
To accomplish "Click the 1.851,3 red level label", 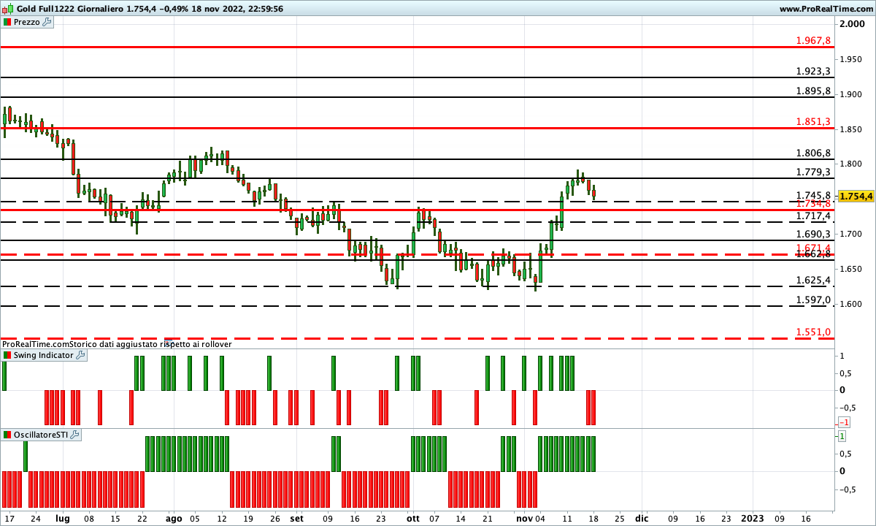I will [x=814, y=122].
